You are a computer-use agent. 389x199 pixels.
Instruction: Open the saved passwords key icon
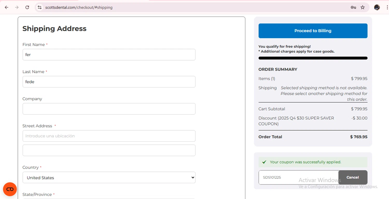pos(353,7)
